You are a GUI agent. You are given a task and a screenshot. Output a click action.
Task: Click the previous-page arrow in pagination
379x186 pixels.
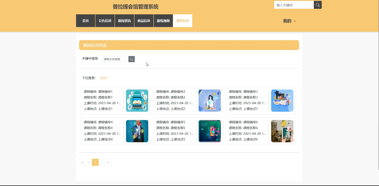[89, 162]
